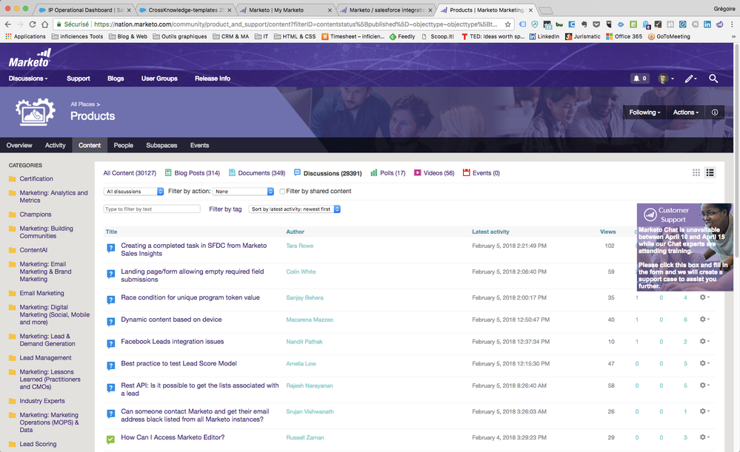The width and height of the screenshot is (740, 452).
Task: Click the All Places breadcrumb link
Action: (83, 104)
